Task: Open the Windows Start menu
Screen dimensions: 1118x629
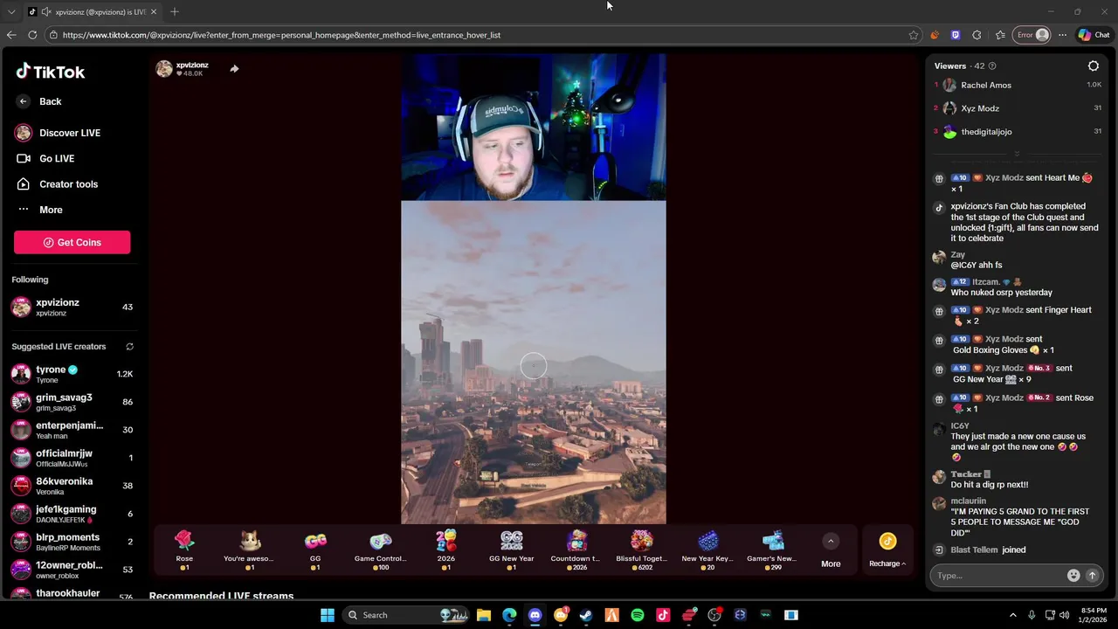Action: 327,615
